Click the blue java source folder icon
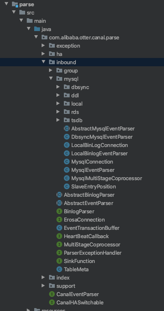 pyautogui.click(x=37, y=29)
